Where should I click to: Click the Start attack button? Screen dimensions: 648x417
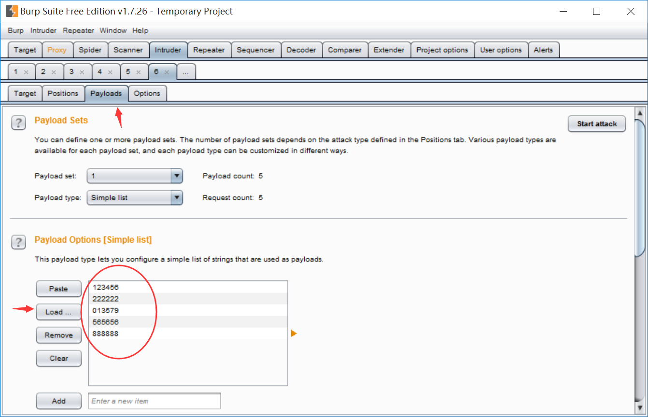coord(597,124)
